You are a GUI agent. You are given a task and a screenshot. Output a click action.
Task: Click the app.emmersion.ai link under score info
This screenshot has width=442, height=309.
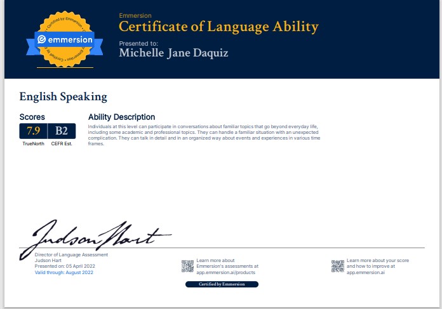point(366,272)
